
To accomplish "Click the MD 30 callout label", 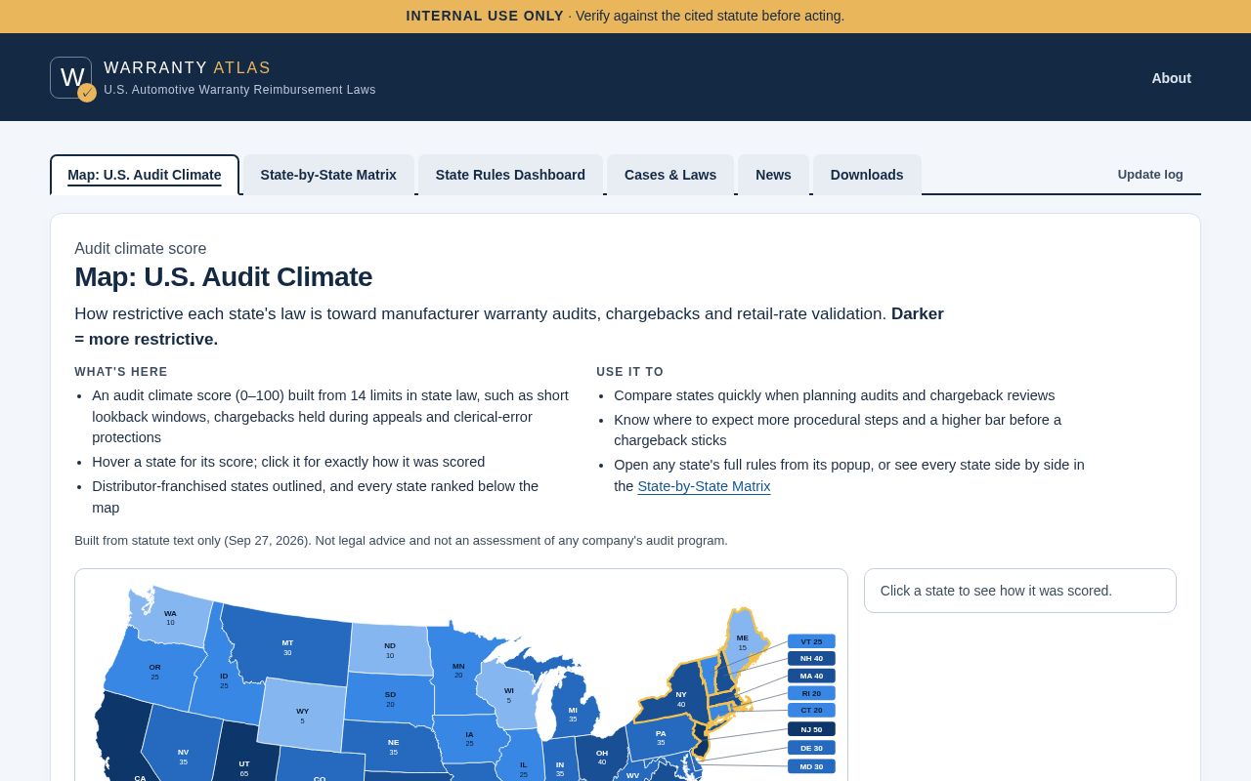I will pos(811,766).
